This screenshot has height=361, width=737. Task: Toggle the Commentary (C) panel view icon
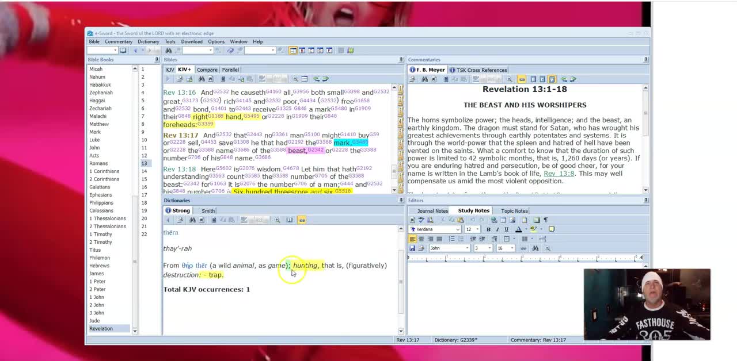point(311,51)
